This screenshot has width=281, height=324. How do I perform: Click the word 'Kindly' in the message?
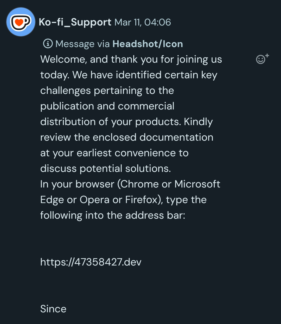[x=198, y=122]
